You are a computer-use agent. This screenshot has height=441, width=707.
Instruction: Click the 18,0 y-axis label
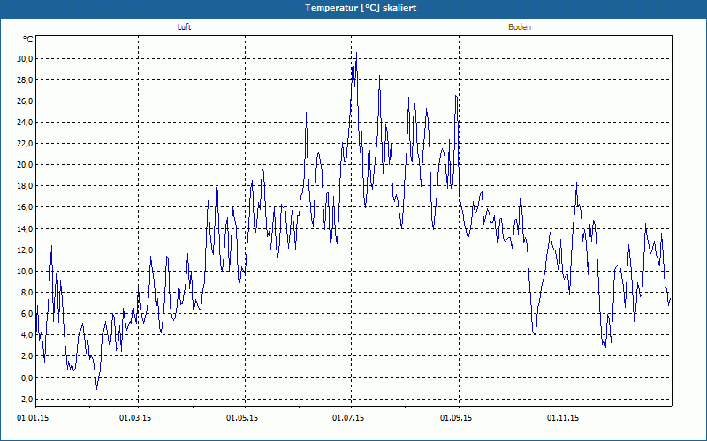coord(25,185)
